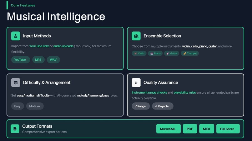The image size is (252, 141).
Task: Click the Input Methods card title
Action: [37, 36]
